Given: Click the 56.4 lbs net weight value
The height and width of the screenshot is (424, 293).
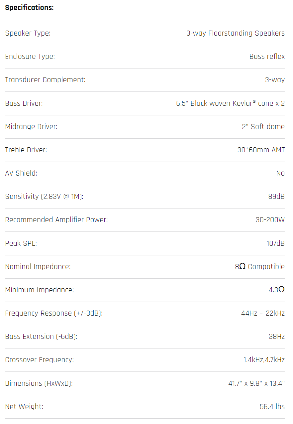Looking at the screenshot, I should coord(272,407).
